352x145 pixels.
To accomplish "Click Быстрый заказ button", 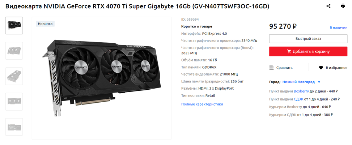I will tap(308, 39).
